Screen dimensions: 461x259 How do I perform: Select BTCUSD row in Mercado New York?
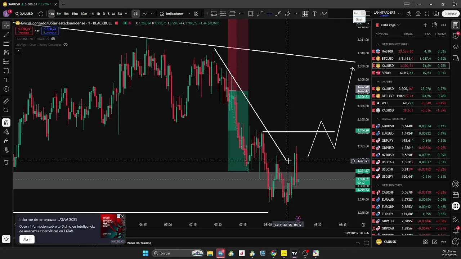(411, 58)
